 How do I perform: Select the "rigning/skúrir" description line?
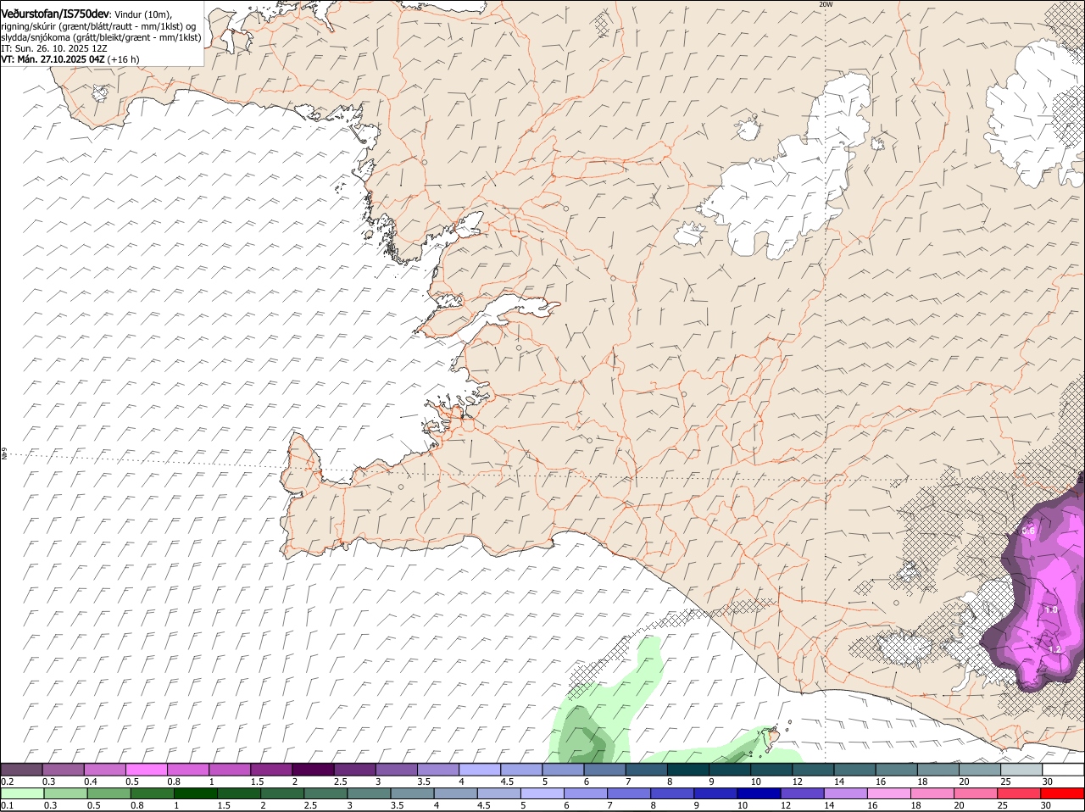(x=98, y=26)
